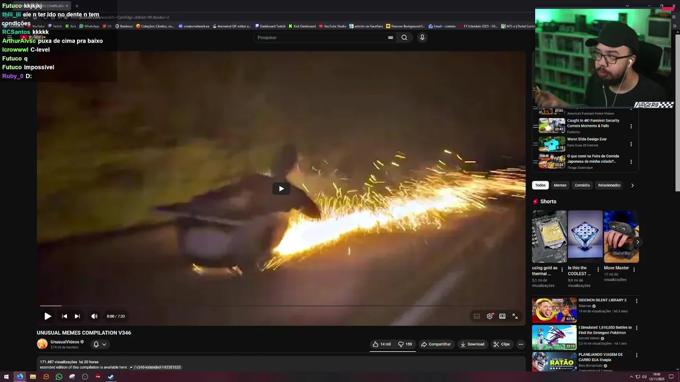Open the Compartilhar share button
Screen dimensions: 680x382
[436, 344]
